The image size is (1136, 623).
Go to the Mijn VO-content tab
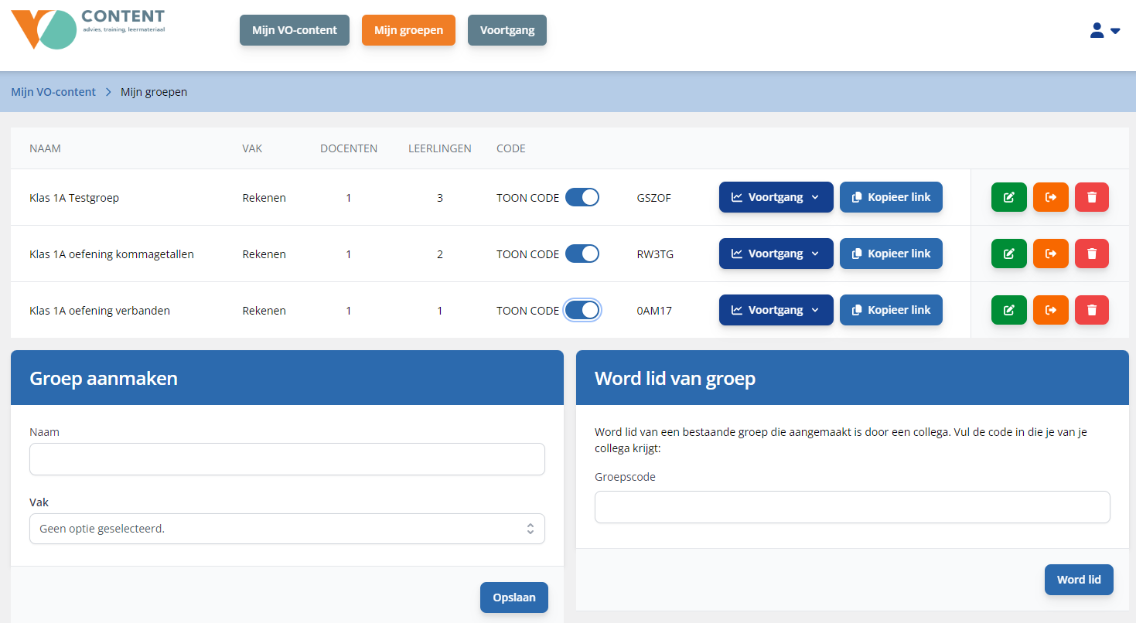click(295, 30)
